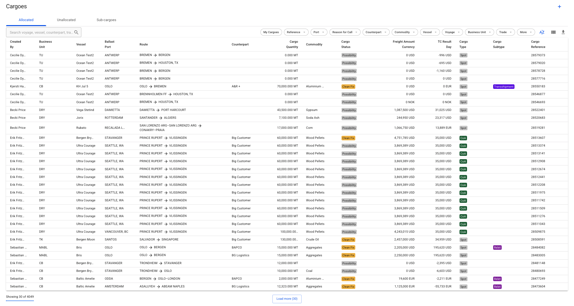Toggle the My Cargoes filter chip
Image resolution: width=574 pixels, height=306 pixels.
tap(271, 32)
